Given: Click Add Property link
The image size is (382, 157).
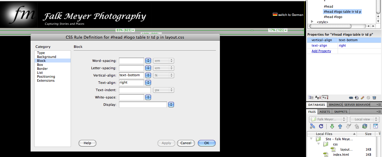Looking at the screenshot, I should 321,51.
